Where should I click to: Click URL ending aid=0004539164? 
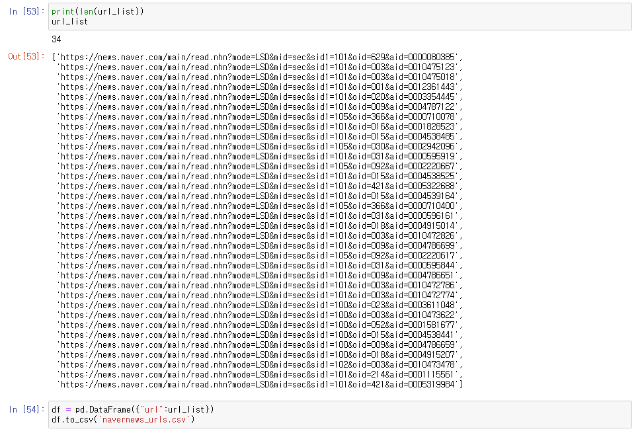pos(258,196)
